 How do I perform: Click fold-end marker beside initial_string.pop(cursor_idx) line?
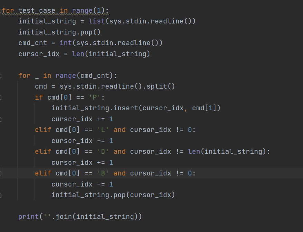[1, 195]
